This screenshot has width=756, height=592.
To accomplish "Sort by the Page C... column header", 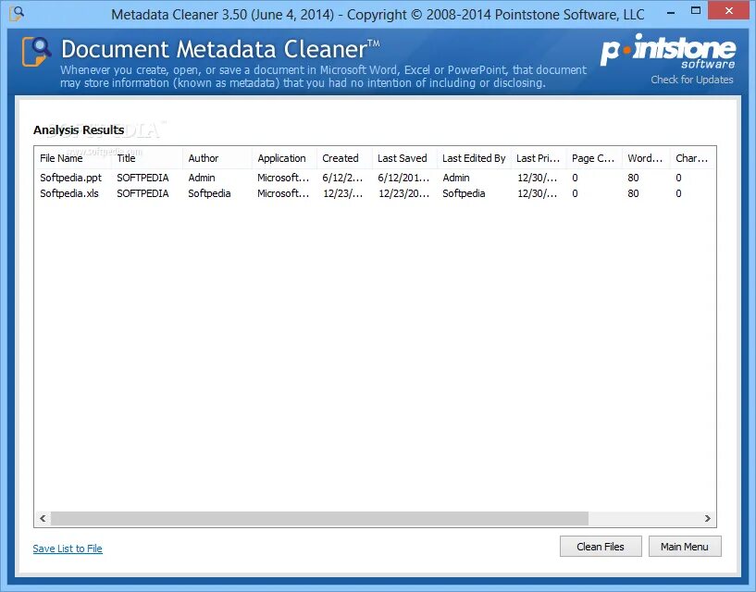I will [x=594, y=158].
